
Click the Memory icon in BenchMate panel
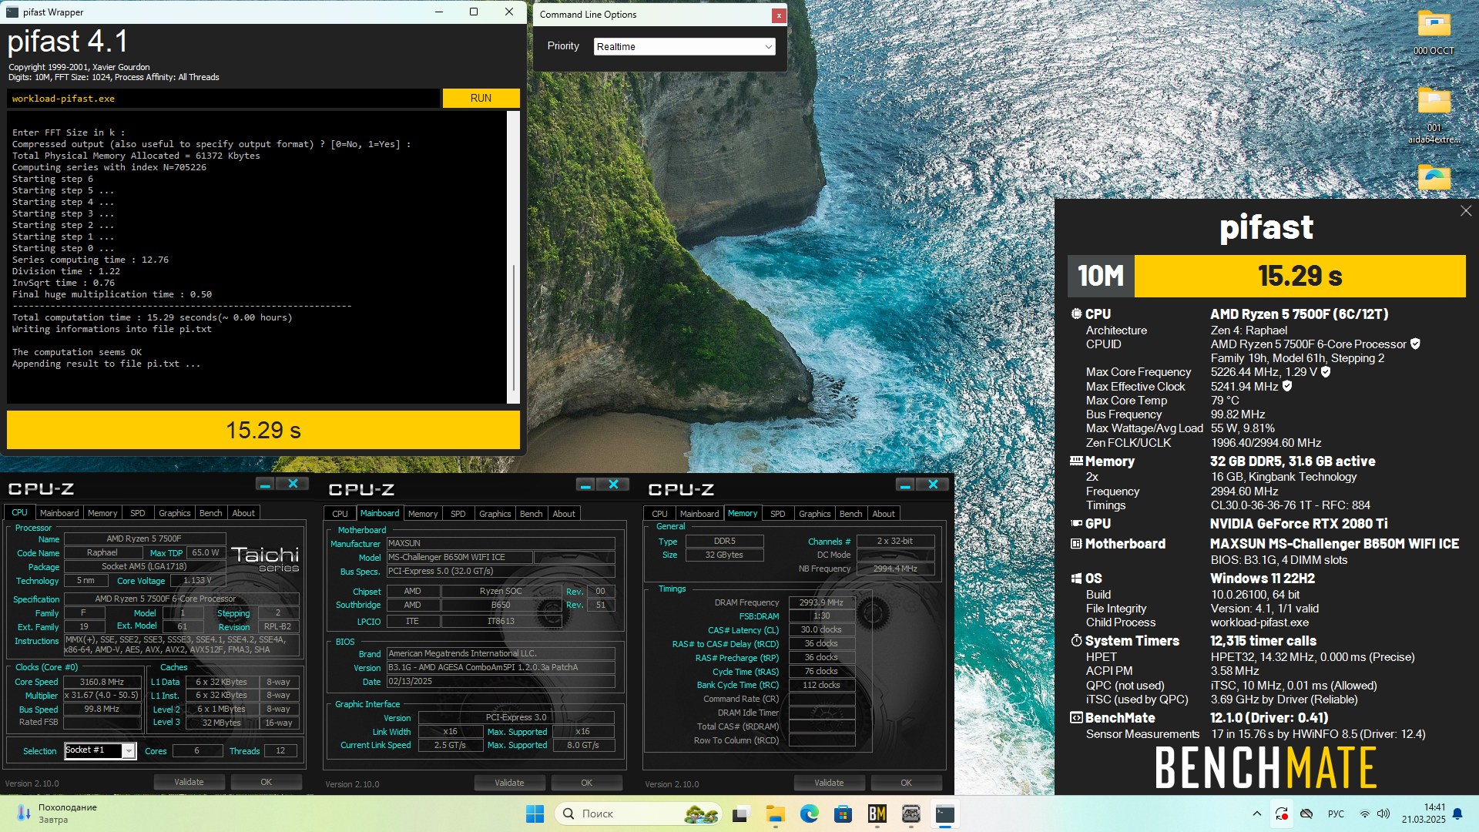pos(1076,461)
